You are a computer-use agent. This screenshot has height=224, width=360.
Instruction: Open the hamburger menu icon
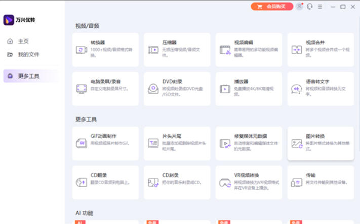(x=320, y=7)
